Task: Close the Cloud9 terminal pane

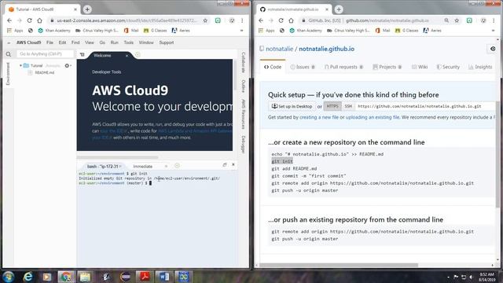Action: (x=233, y=164)
